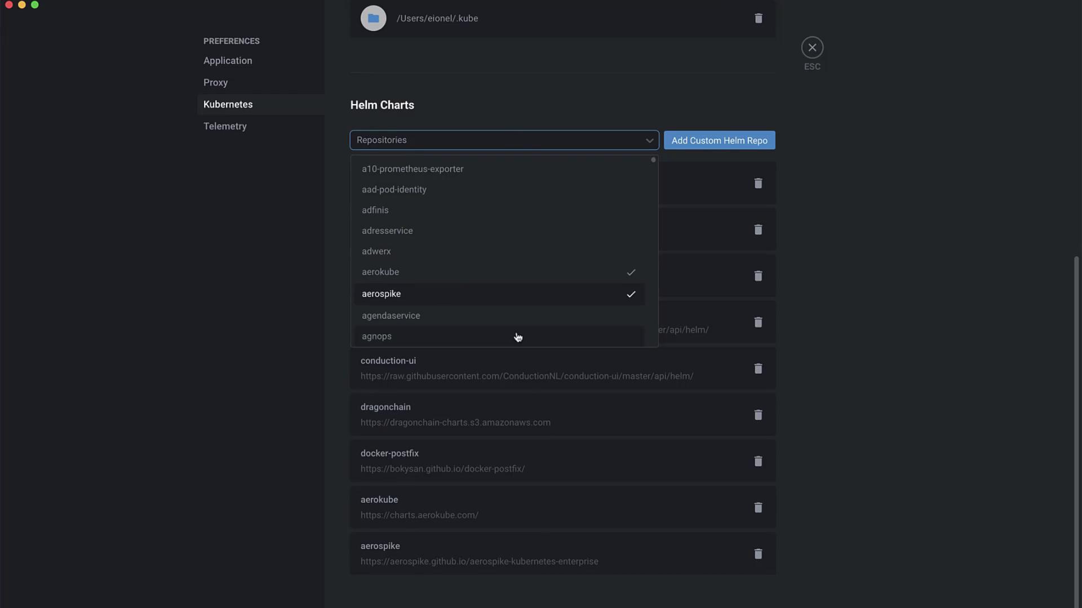Viewport: 1082px width, 608px height.
Task: Remove the dragonchain helm repository
Action: [758, 415]
